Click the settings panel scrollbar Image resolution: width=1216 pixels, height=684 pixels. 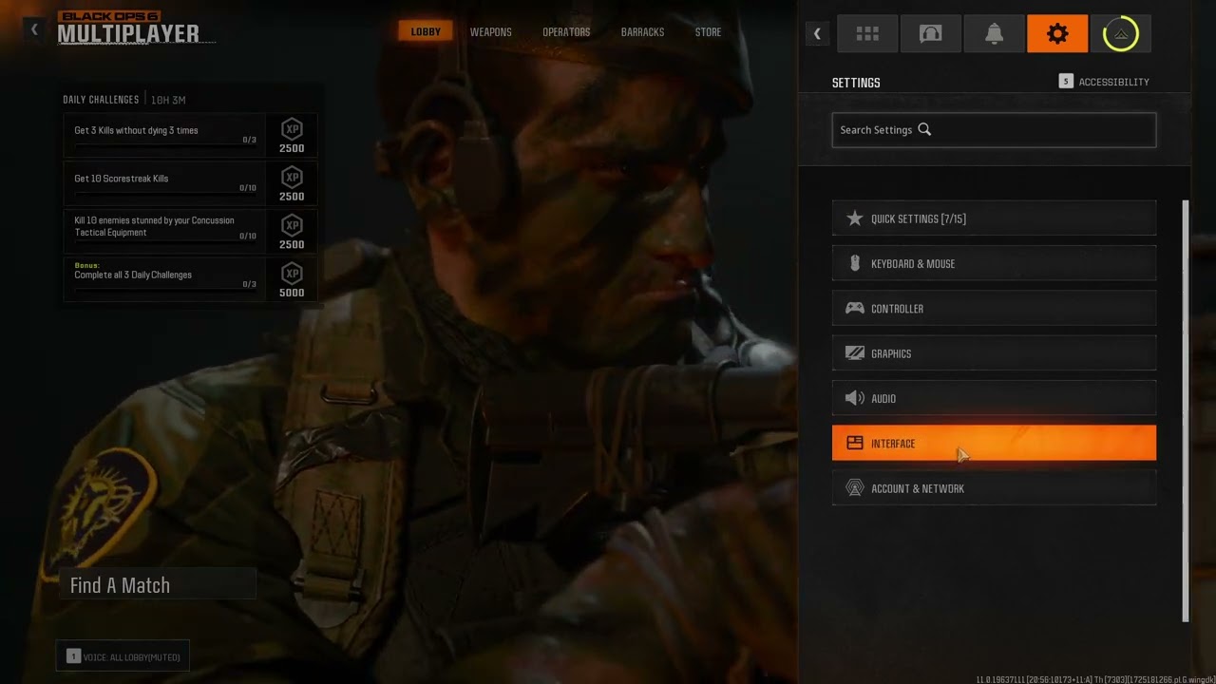(1185, 411)
